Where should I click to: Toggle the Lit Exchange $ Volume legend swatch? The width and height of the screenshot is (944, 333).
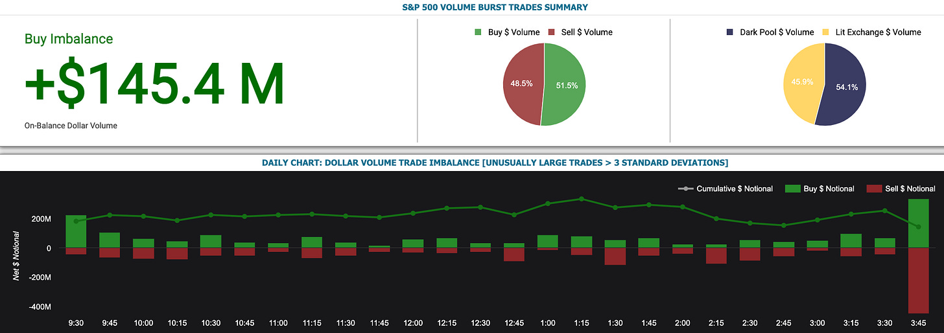pos(825,32)
